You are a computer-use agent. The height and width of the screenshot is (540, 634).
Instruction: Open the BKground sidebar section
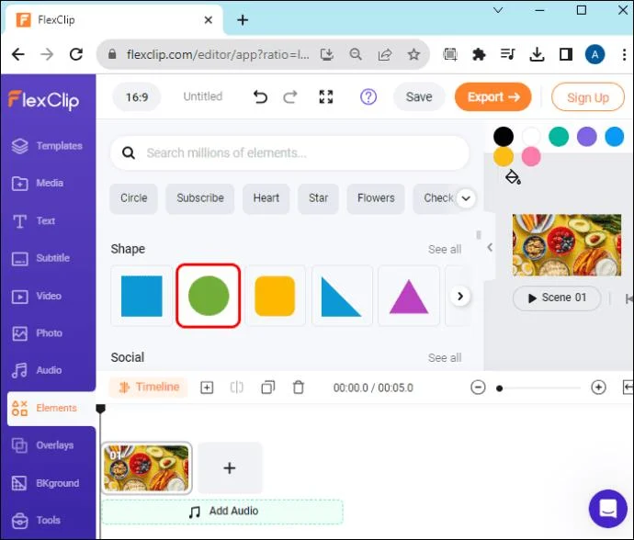click(x=46, y=483)
